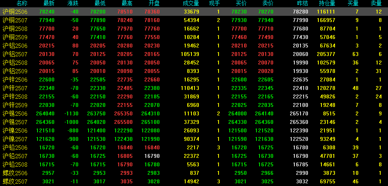Click low price 16715 of 沪铅2508
This screenshot has width=388, height=186.
coord(98,164)
